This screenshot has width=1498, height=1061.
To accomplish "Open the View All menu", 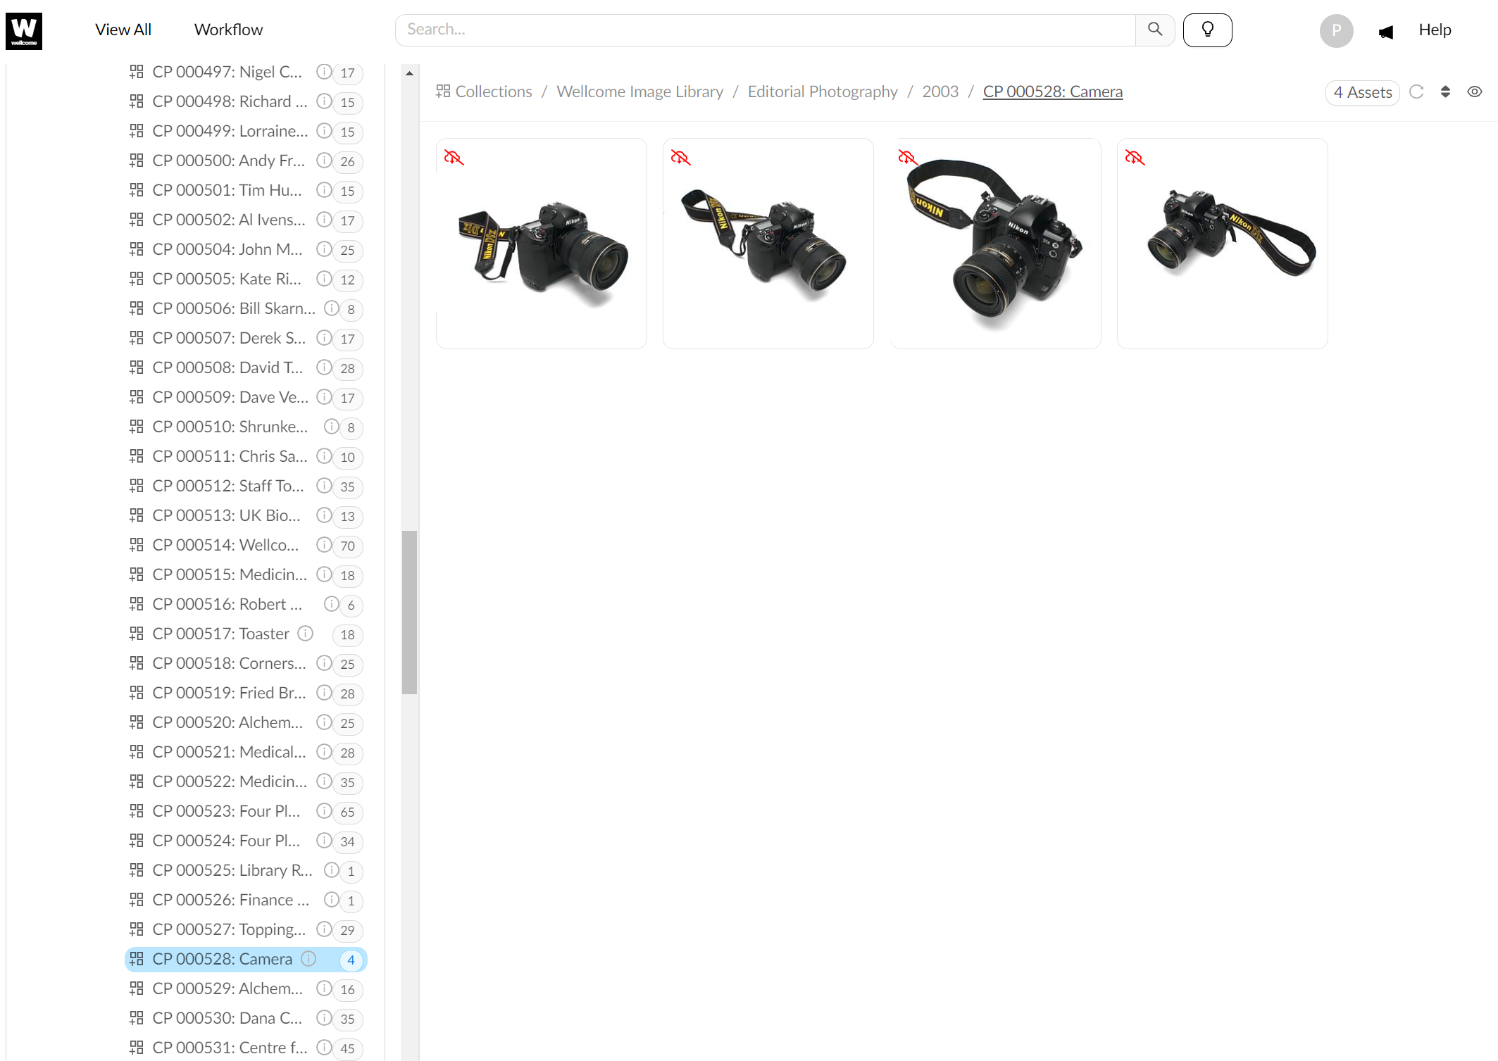I will click(x=123, y=30).
